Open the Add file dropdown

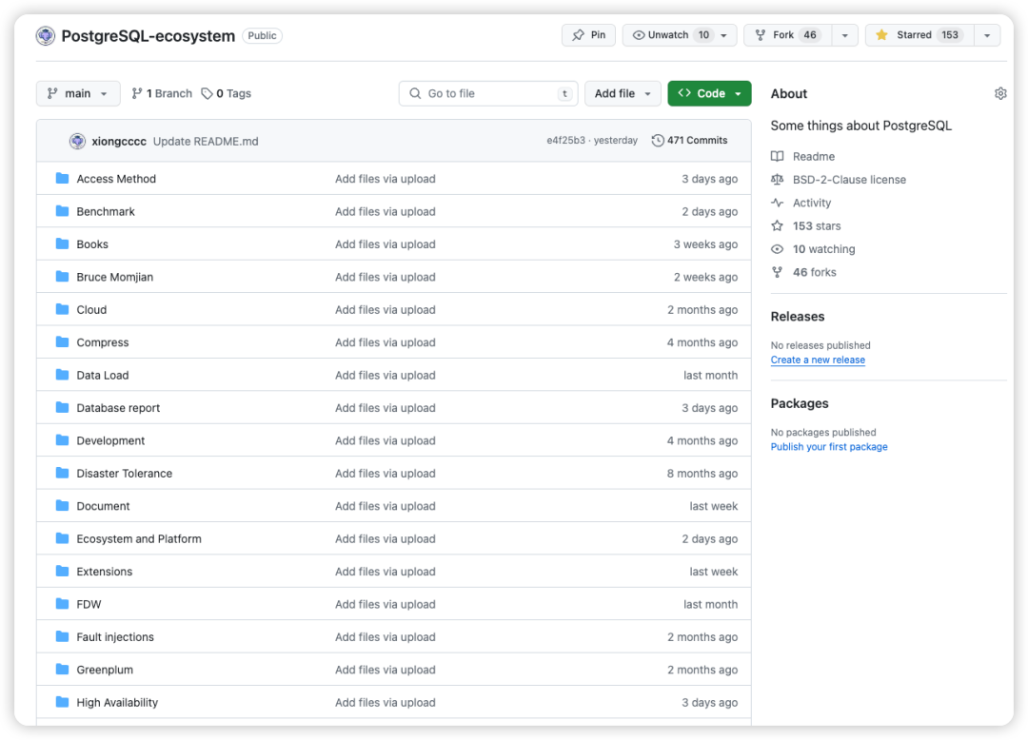click(x=623, y=93)
